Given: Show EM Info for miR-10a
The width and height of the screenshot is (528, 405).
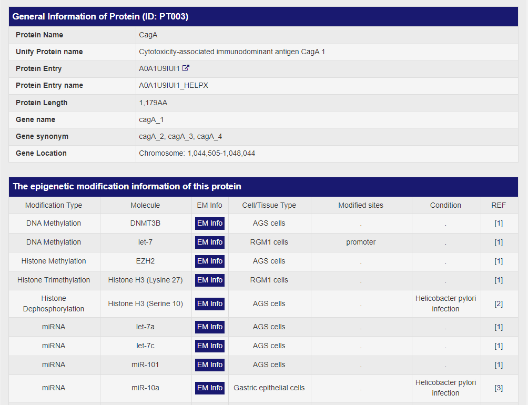Looking at the screenshot, I should (209, 388).
